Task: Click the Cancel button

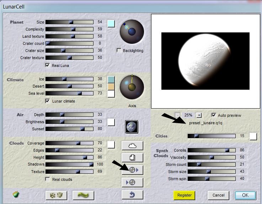Action: click(218, 195)
